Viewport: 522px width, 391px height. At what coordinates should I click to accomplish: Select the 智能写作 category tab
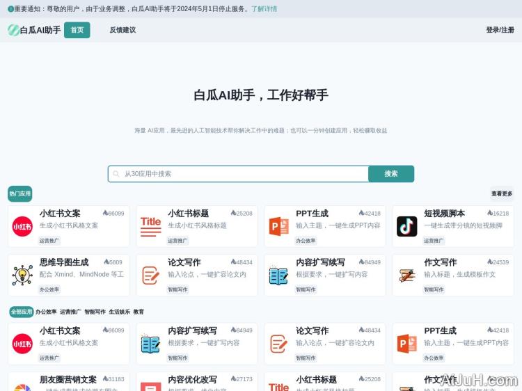tap(95, 312)
